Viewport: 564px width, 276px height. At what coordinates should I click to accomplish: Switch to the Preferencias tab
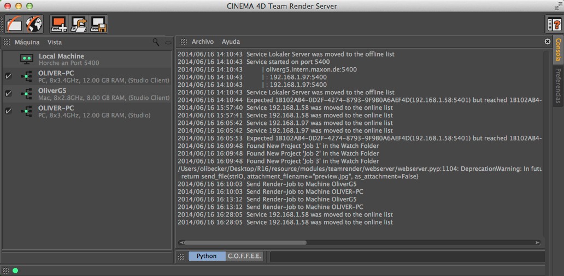(558, 86)
